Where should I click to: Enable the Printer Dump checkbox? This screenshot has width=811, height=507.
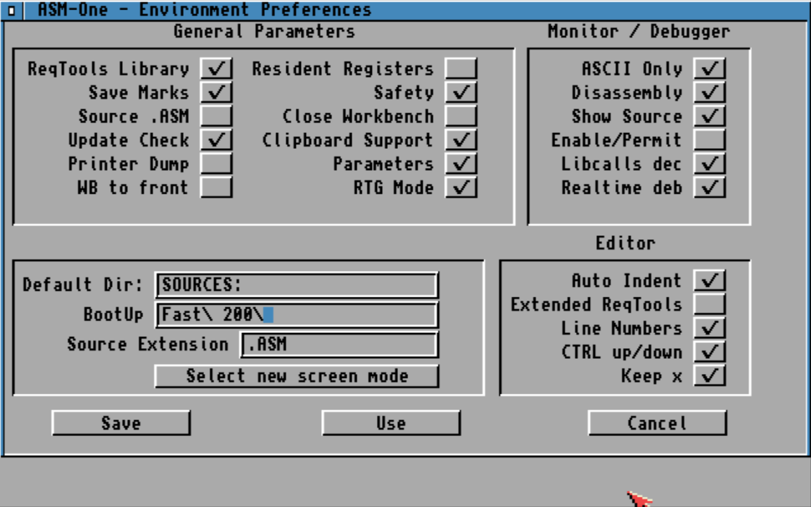pos(217,164)
